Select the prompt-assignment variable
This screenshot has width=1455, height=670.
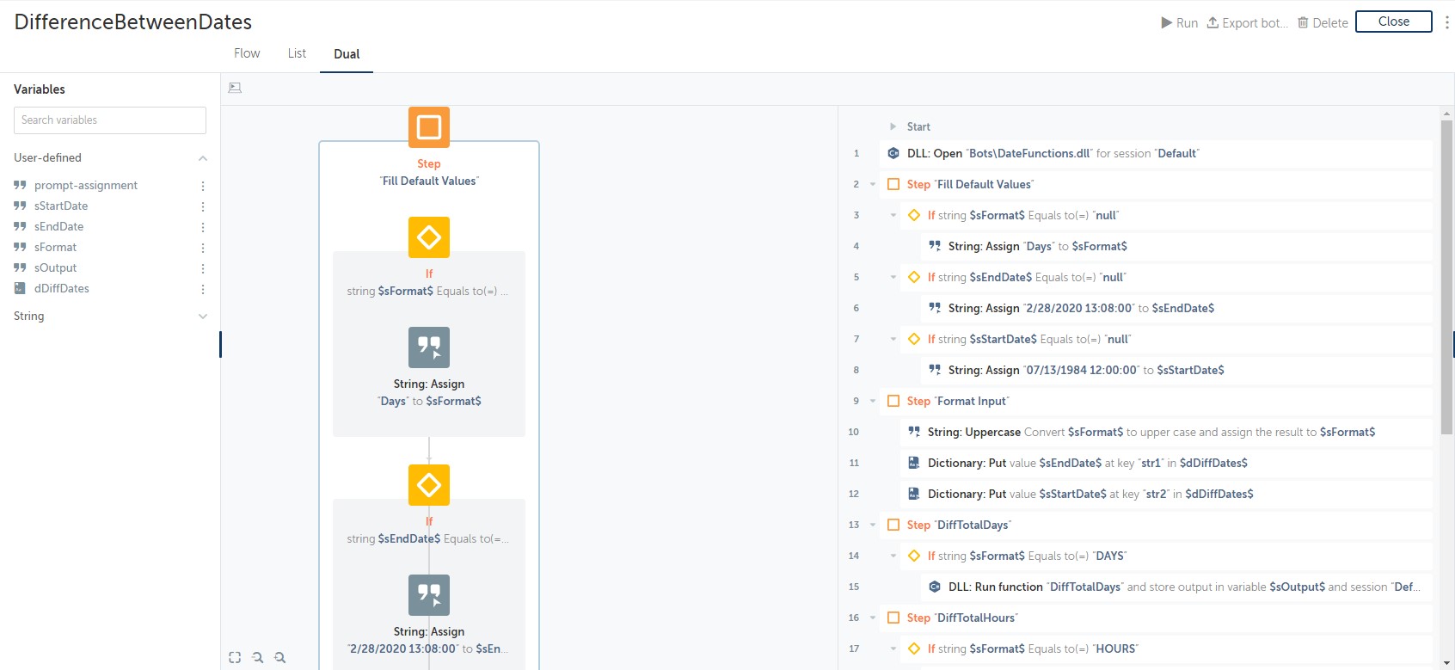(86, 185)
